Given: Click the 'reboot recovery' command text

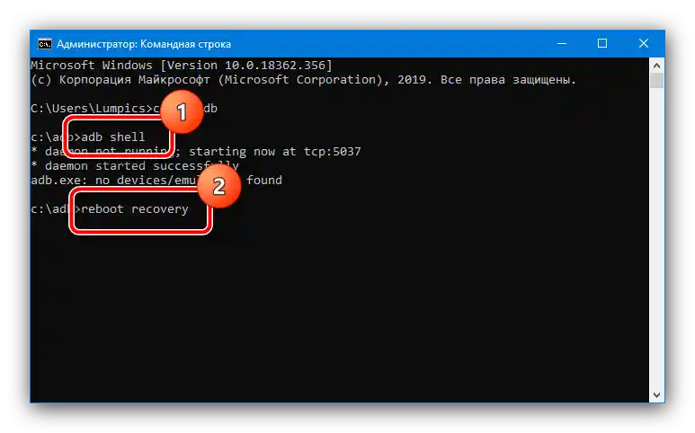Looking at the screenshot, I should [135, 209].
